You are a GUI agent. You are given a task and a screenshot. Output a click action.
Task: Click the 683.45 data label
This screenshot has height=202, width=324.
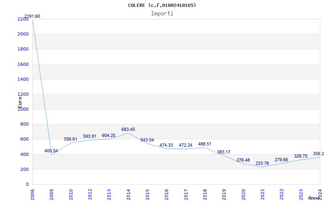pos(128,129)
